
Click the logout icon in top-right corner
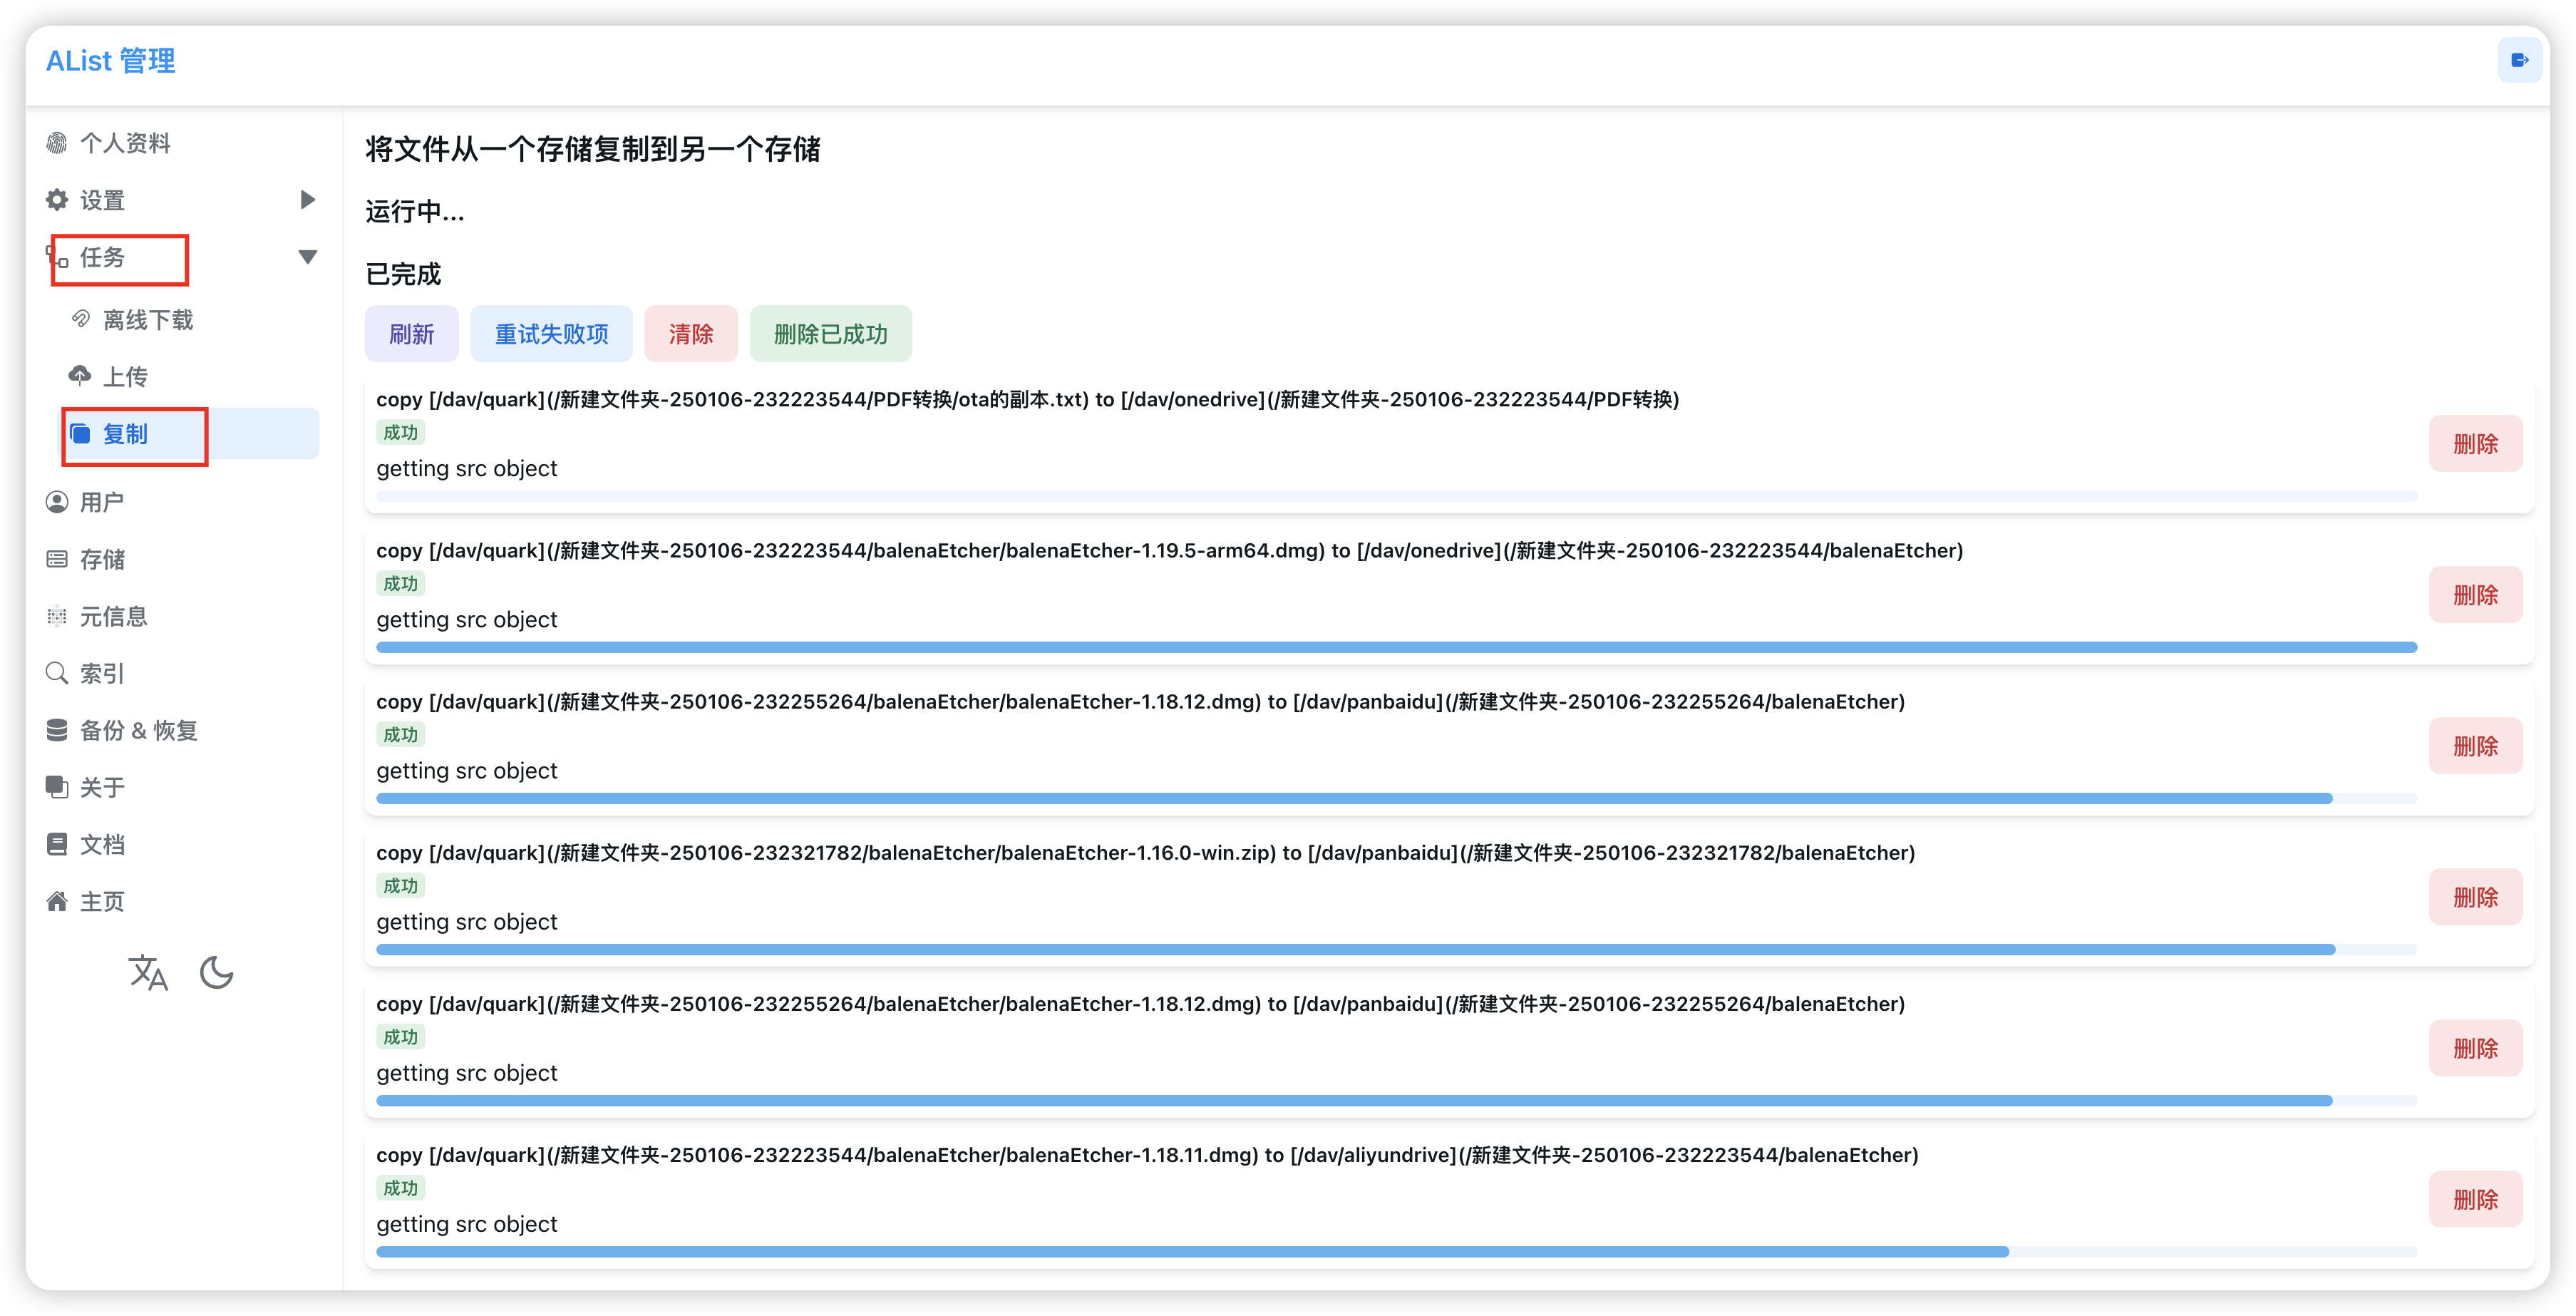click(x=2519, y=60)
